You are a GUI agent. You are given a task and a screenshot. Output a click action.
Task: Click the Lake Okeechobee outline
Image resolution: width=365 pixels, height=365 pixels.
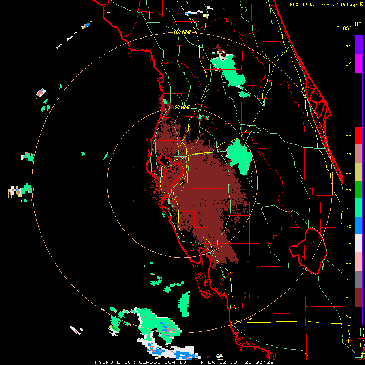tap(308, 251)
